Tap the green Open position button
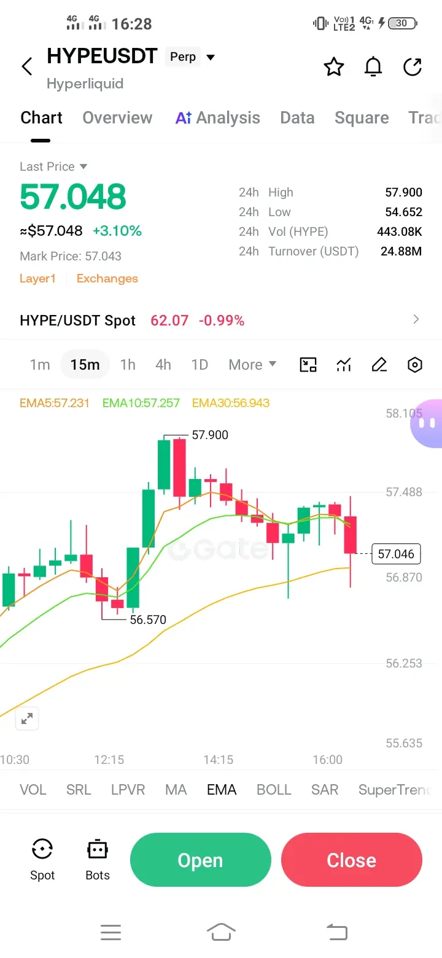Viewport: 442px width, 958px height. 200,860
